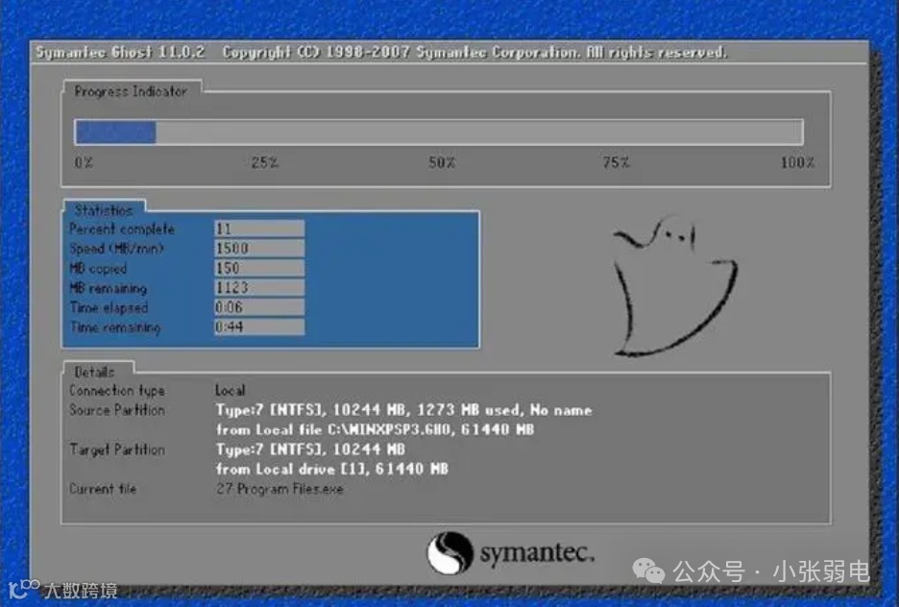Click the Local connection type value
The height and width of the screenshot is (607, 899).
[x=230, y=390]
